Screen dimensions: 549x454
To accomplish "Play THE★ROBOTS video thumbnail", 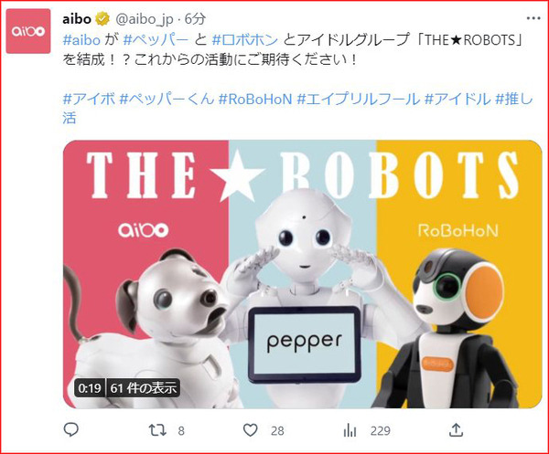I will (x=303, y=274).
